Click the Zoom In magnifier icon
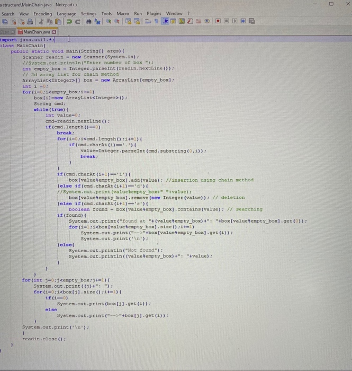 click(x=109, y=21)
